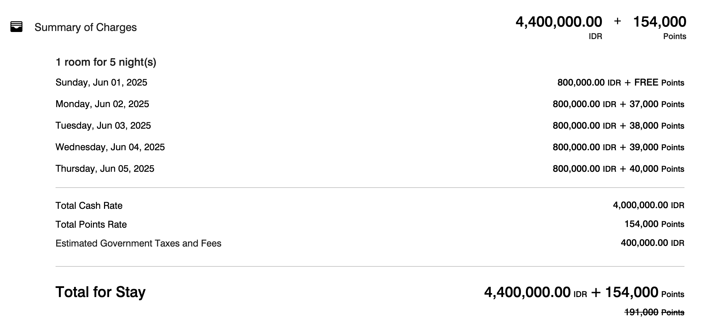This screenshot has width=705, height=324.
Task: Click Estimated Government Taxes and Fees label
Action: pos(138,244)
